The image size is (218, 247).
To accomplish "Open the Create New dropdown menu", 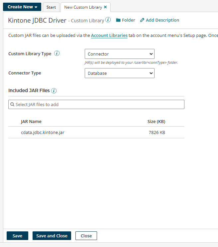I will tap(22, 7).
